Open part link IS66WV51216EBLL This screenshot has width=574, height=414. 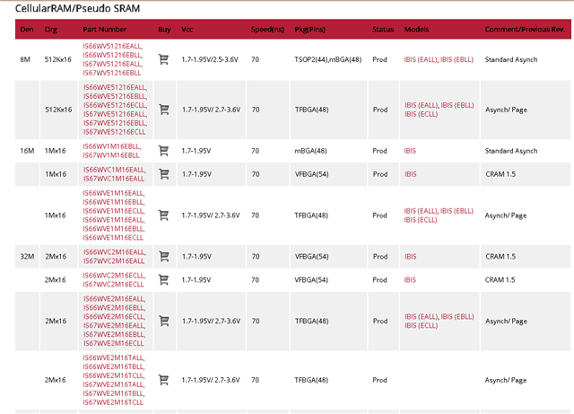click(112, 55)
